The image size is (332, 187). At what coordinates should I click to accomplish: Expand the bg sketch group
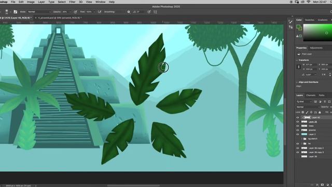click(x=302, y=139)
